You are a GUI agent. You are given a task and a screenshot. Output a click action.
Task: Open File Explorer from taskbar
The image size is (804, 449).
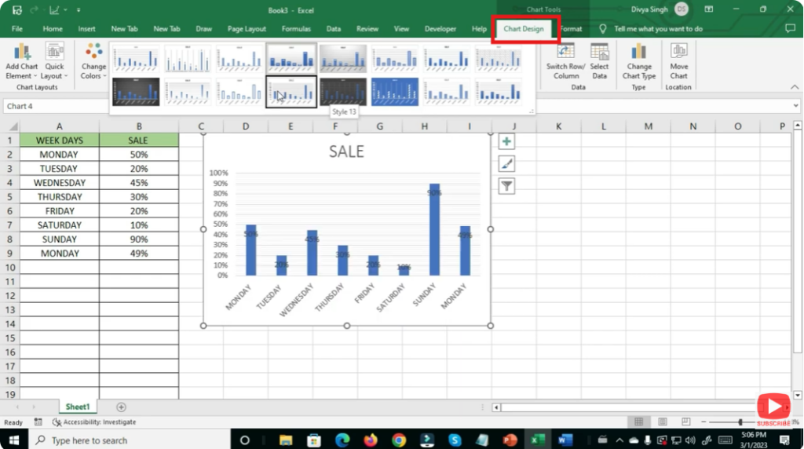(x=286, y=440)
